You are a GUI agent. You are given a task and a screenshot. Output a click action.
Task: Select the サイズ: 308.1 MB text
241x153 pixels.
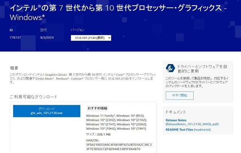pyautogui.click(x=98, y=135)
